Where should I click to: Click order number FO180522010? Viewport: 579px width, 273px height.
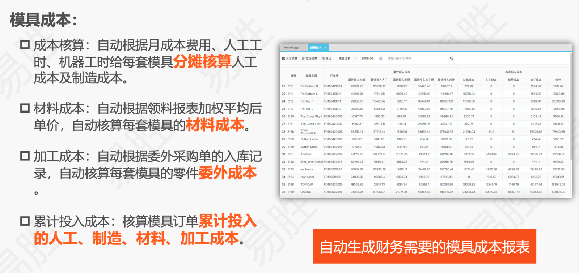pos(333,192)
